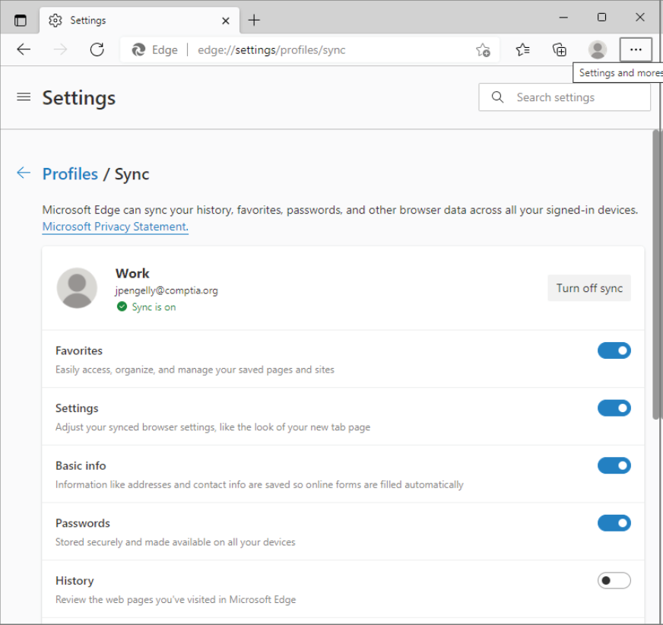Click the Basic info row label
This screenshot has height=625, width=663.
pyautogui.click(x=81, y=465)
